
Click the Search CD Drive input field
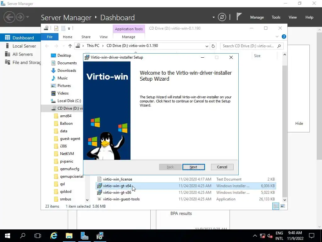coord(252,46)
